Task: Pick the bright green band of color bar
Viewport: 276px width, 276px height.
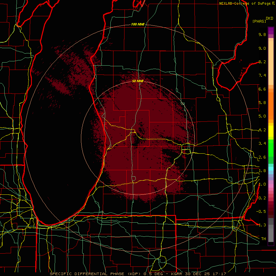Action: coord(271,148)
